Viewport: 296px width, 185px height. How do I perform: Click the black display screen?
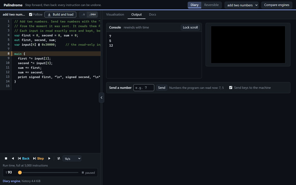coord(248,44)
